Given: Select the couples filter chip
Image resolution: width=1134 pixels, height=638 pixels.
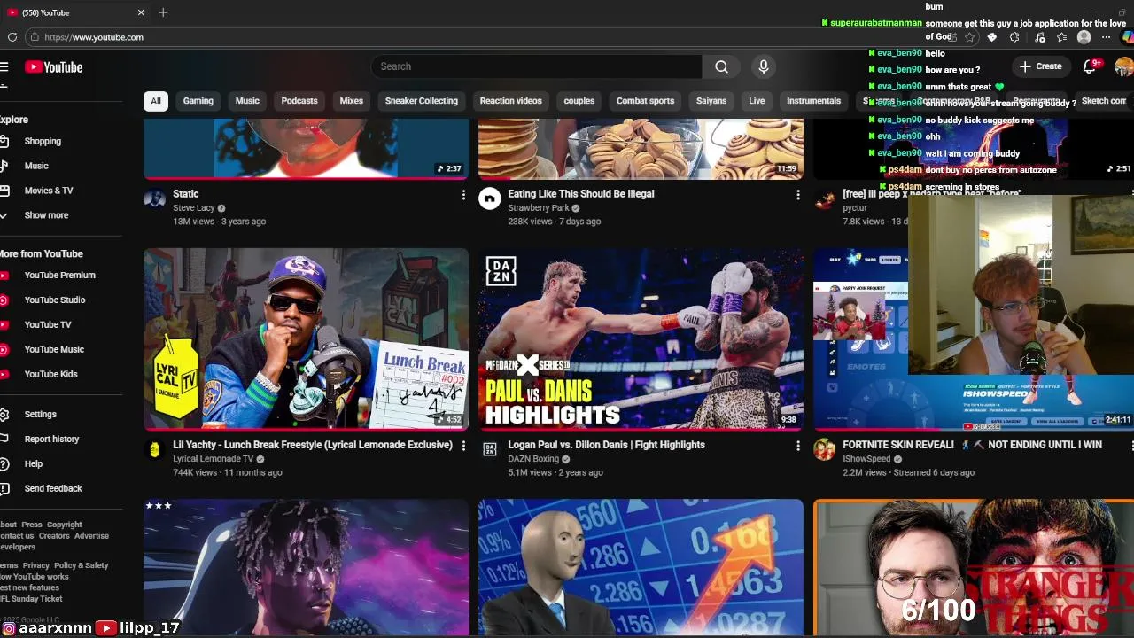Looking at the screenshot, I should pos(579,101).
